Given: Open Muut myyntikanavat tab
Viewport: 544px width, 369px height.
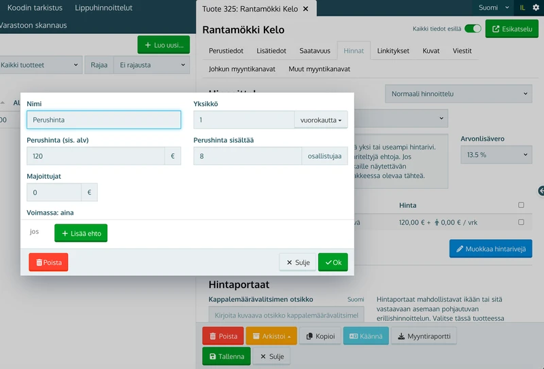Looking at the screenshot, I should click(319, 69).
